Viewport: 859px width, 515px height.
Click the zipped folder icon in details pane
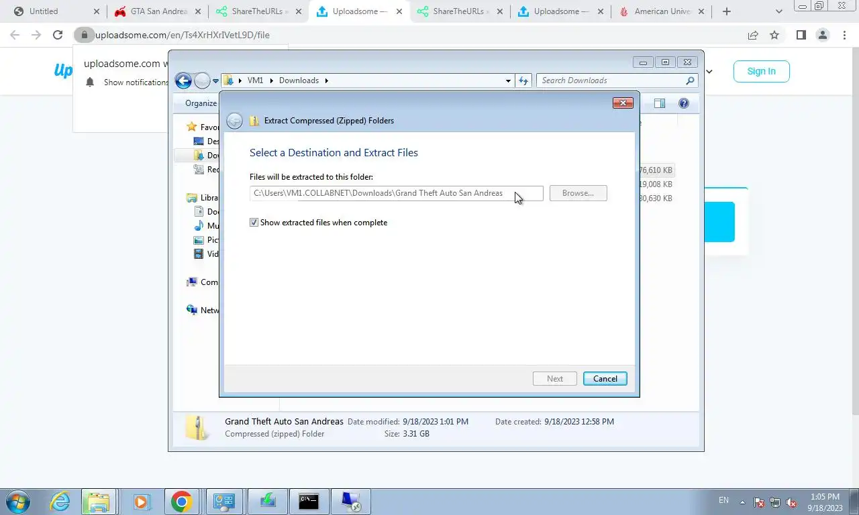point(197,428)
